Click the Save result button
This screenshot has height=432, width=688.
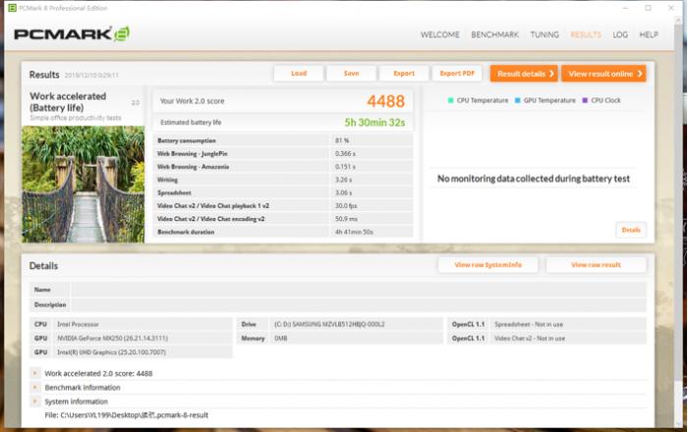coord(351,74)
